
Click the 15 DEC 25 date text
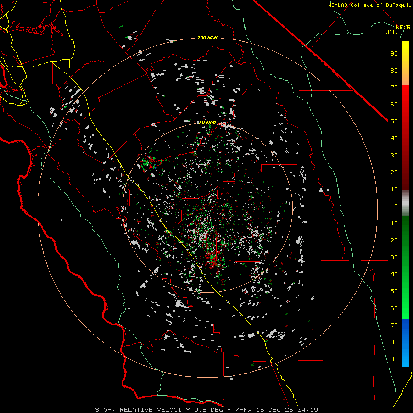pyautogui.click(x=274, y=410)
